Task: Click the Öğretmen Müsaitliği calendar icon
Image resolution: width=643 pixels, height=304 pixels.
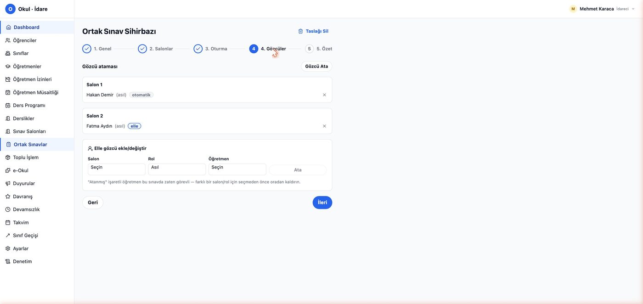Action: pos(8,92)
